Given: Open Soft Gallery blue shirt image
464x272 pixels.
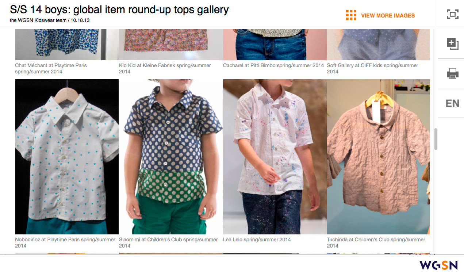Looking at the screenshot, I should [x=379, y=45].
